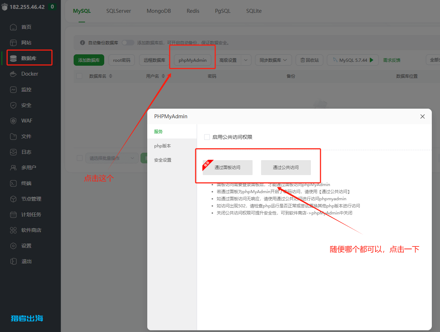440x332 pixels.
Task: Click the green 添加数据库 button
Action: (89, 60)
